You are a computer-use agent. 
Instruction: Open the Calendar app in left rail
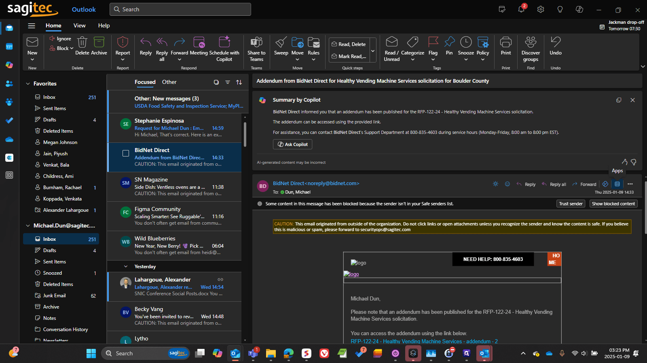pos(9,46)
